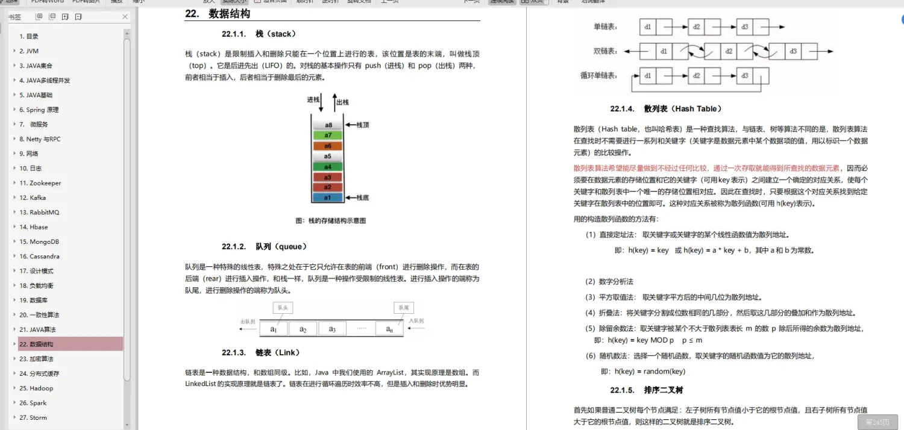Click the 循环单链表 label in the diagram

click(598, 75)
